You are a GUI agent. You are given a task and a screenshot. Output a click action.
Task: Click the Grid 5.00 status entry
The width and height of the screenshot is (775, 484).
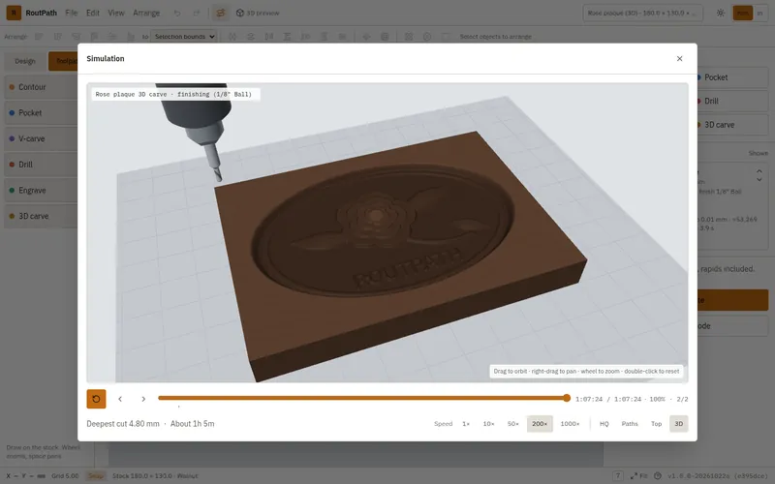(x=65, y=476)
